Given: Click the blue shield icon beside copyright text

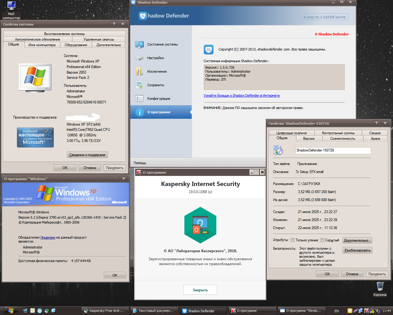Looking at the screenshot, I should click(x=209, y=49).
